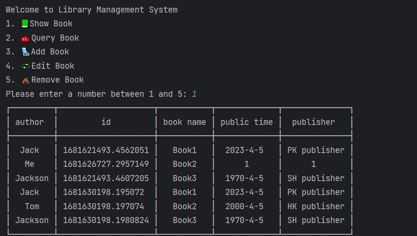Click the green book emoji icon
The image size is (417, 236).
pos(25,24)
